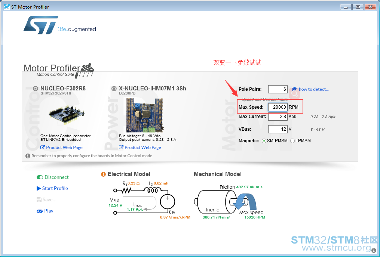Viewport: 380px width, 257px height.
Task: Click the X-NUCLEO-IHM07M1 power board image
Action: tap(145, 115)
